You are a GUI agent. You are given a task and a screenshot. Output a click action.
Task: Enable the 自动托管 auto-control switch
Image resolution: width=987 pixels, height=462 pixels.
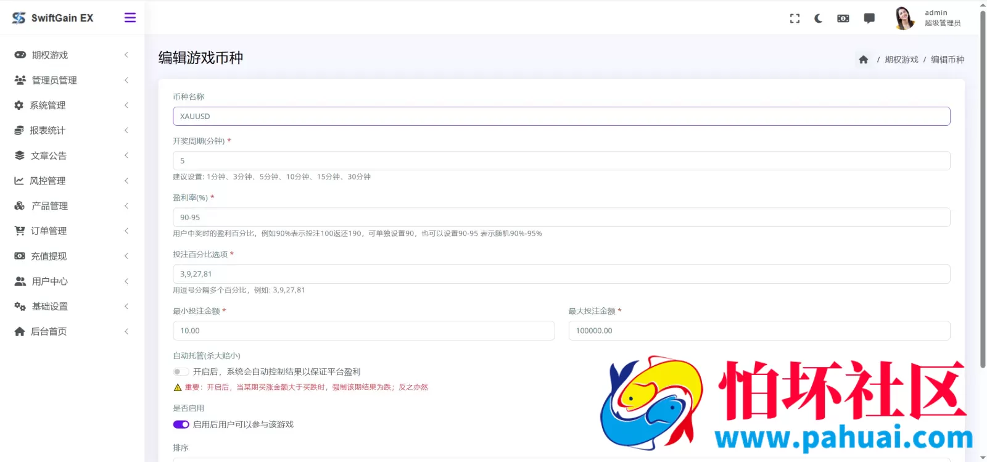click(x=181, y=372)
